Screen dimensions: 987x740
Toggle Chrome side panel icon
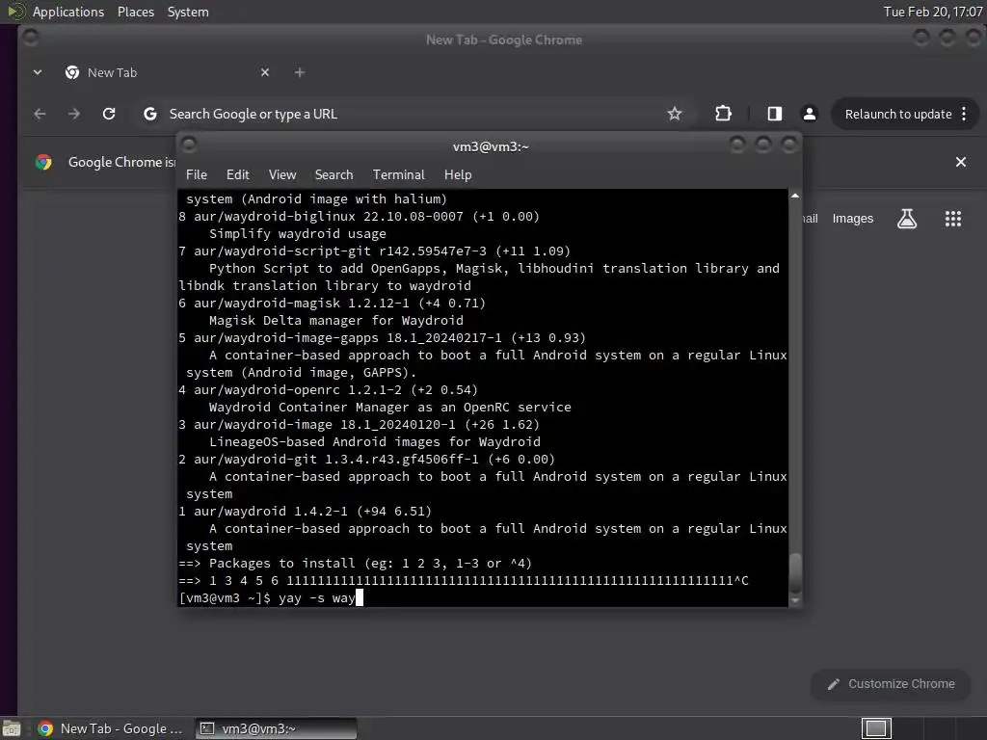(x=774, y=114)
